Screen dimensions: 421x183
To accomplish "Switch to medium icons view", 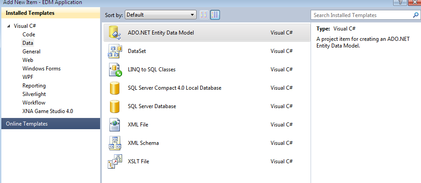I will 215,15.
